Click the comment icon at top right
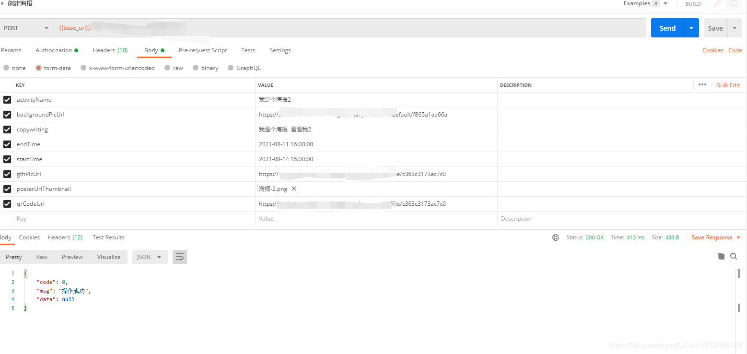This screenshot has width=747, height=354. tap(733, 3)
